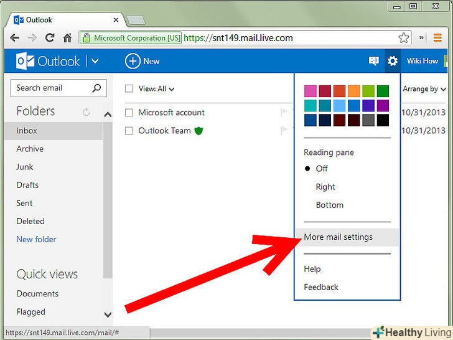Click the browser forward arrow
Image resolution: width=453 pixels, height=340 pixels.
click(32, 37)
